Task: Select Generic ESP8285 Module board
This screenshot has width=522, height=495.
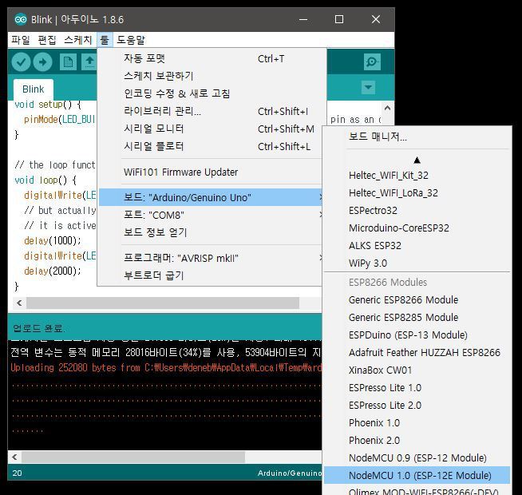Action: coord(417,318)
